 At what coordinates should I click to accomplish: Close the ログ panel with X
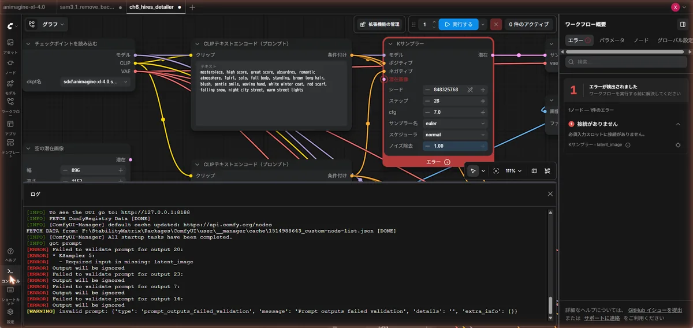(x=550, y=194)
